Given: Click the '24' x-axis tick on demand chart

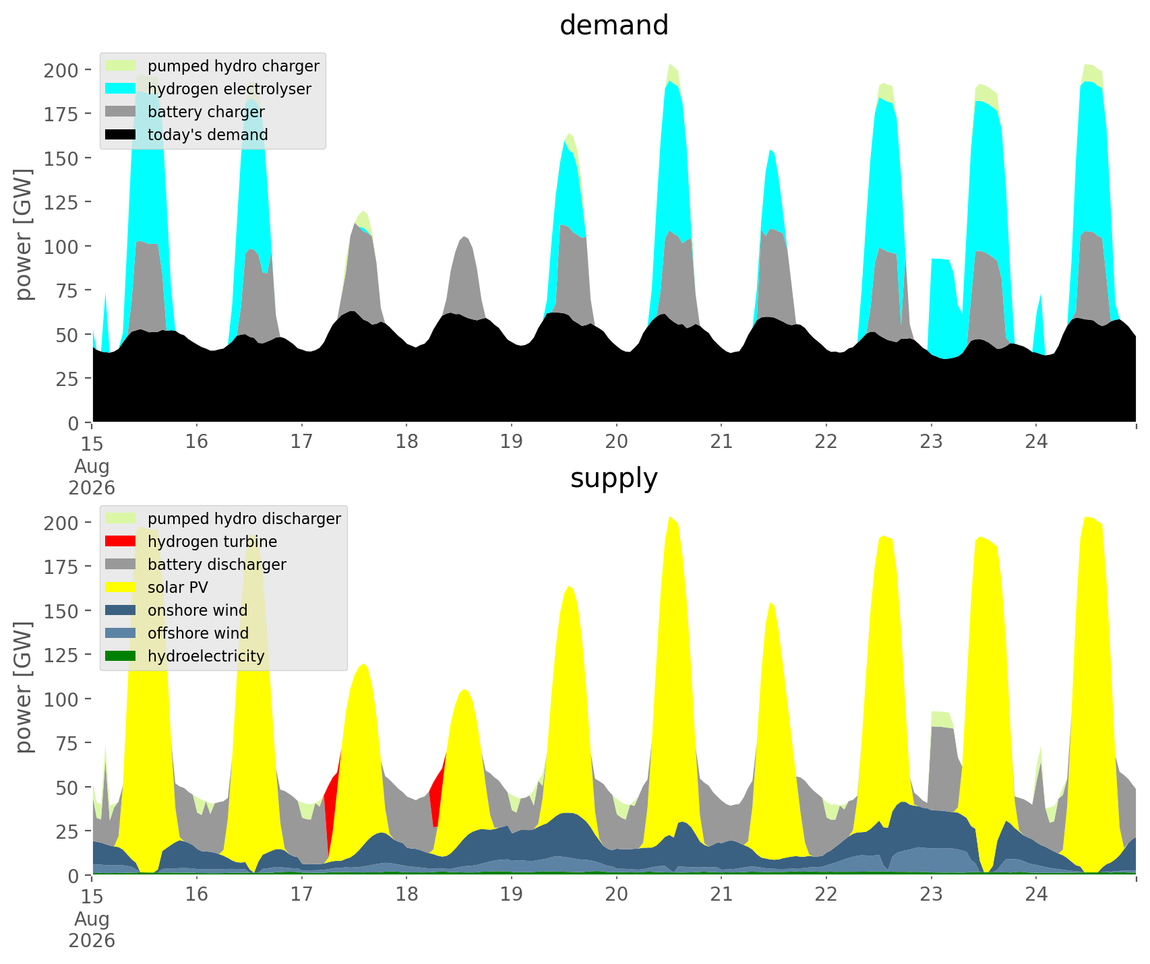Looking at the screenshot, I should (1036, 442).
